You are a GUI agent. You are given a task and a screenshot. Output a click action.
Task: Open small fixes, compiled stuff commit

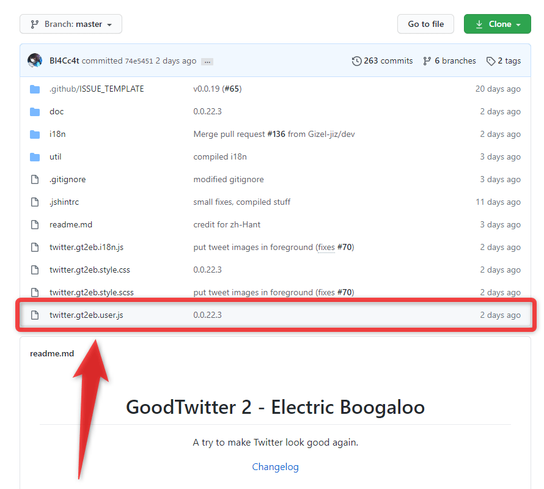[242, 202]
